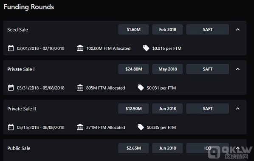This screenshot has width=254, height=161.
Task: Collapse the Private Sale II chevron
Action: tap(237, 108)
